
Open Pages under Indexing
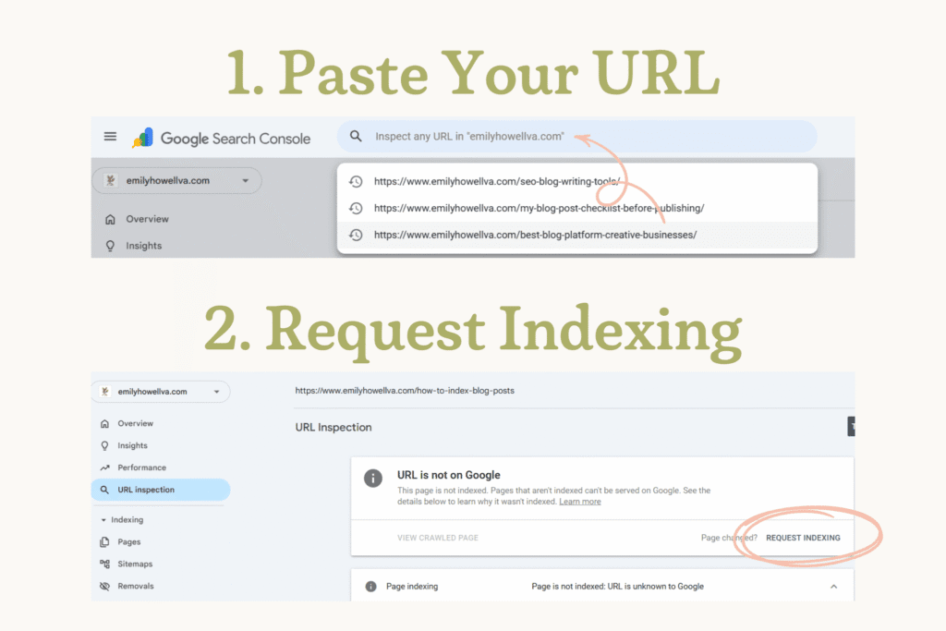[x=129, y=541]
